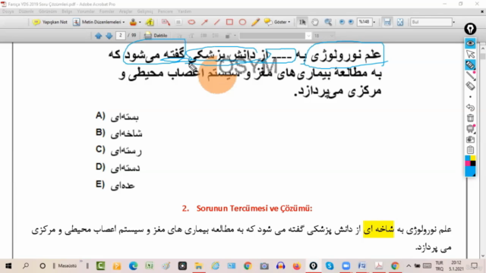Add a Yapışkan Not sticky note
Viewport: 486px width, 273px height.
[49, 22]
